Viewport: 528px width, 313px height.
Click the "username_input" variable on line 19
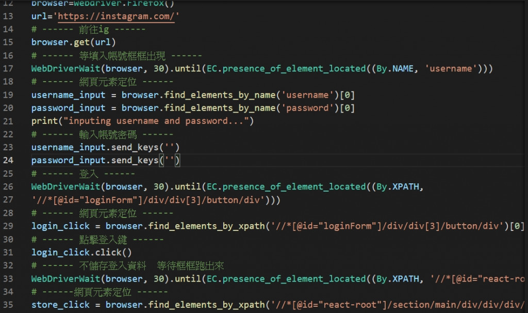click(69, 95)
